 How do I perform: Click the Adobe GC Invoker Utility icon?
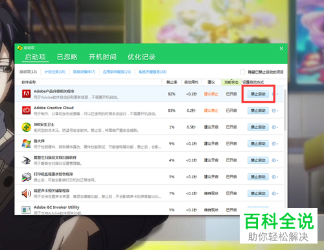(x=27, y=210)
